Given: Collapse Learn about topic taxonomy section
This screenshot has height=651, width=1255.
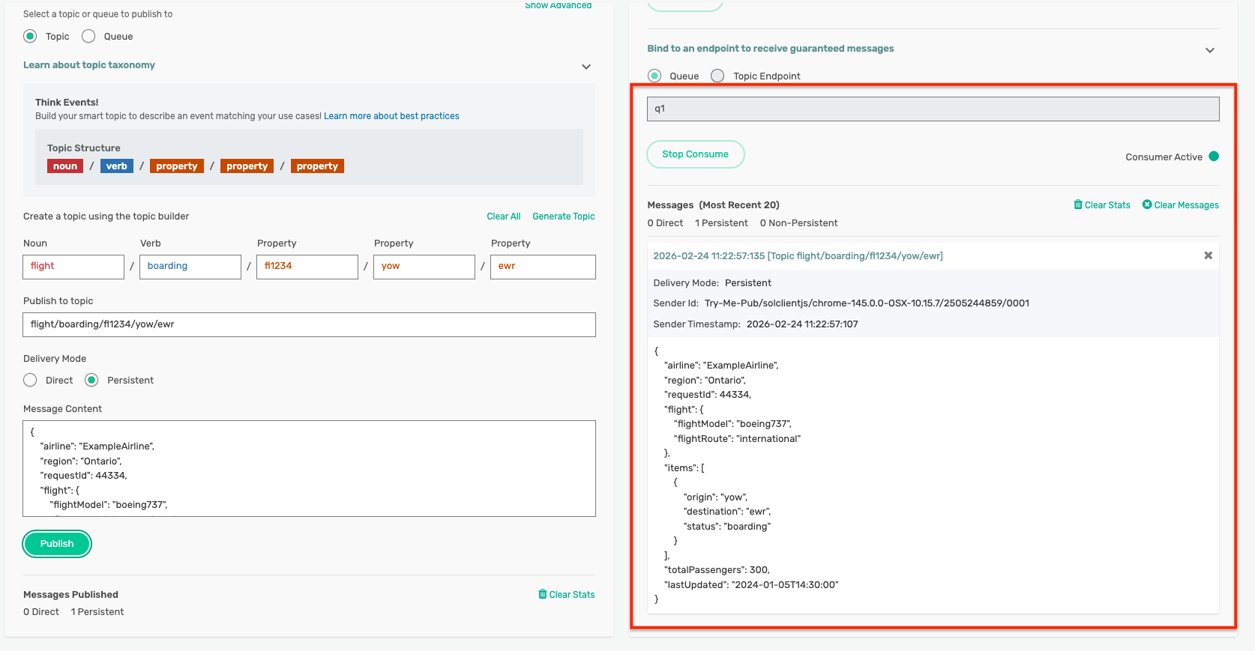Looking at the screenshot, I should coord(586,67).
